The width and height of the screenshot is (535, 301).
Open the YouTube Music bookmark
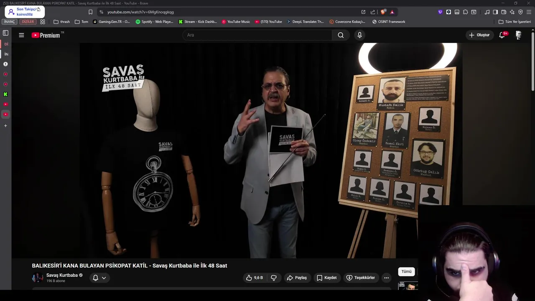pos(236,22)
